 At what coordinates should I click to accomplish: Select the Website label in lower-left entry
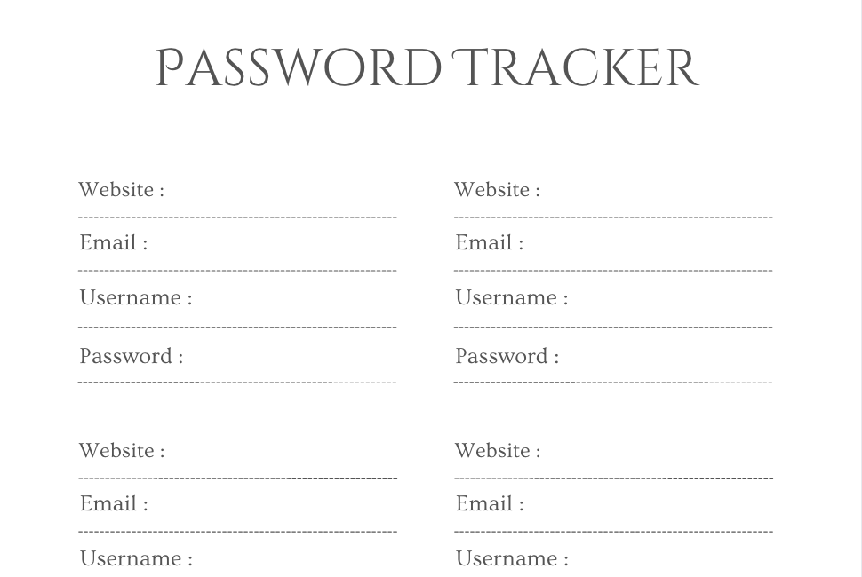[122, 451]
